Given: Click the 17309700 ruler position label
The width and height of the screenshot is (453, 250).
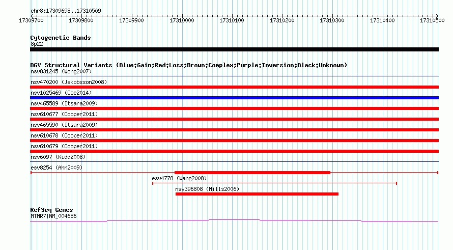Looking at the screenshot, I should [x=31, y=20].
